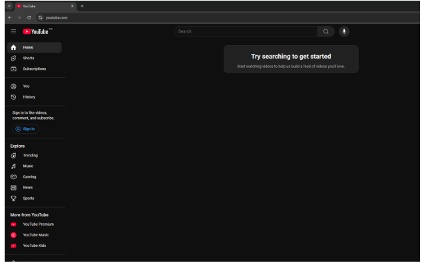The width and height of the screenshot is (428, 263).
Task: Open YouTube Premium link
Action: (35, 224)
